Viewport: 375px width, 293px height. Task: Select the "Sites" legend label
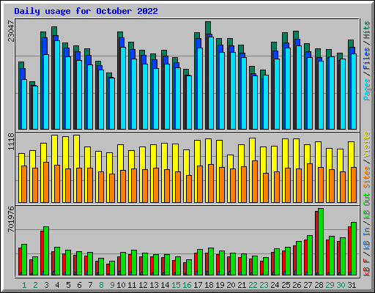coord(367,177)
